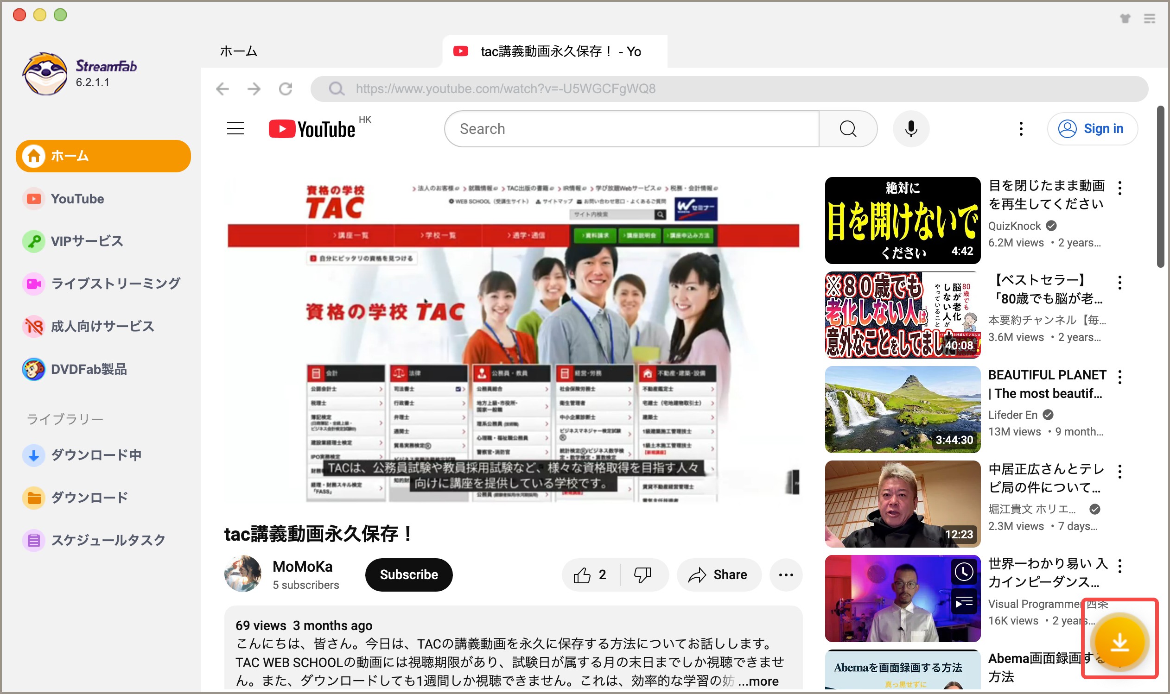1170x694 pixels.
Task: Click the YouTube Search input field
Action: pyautogui.click(x=631, y=129)
